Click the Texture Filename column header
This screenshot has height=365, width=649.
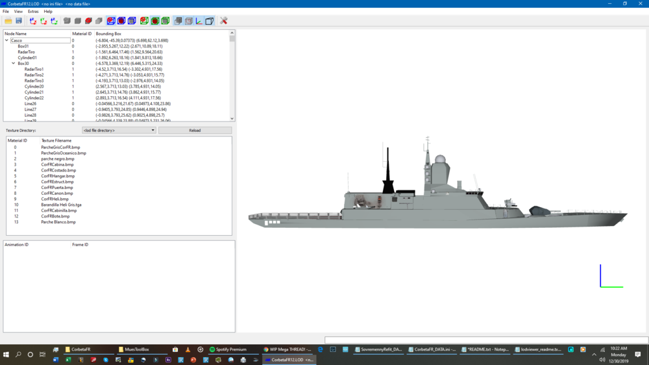point(56,140)
